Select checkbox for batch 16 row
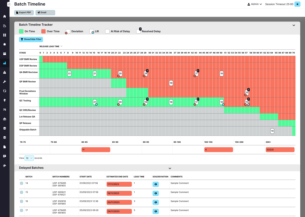Screen dimensions: 305x217 (21, 202)
